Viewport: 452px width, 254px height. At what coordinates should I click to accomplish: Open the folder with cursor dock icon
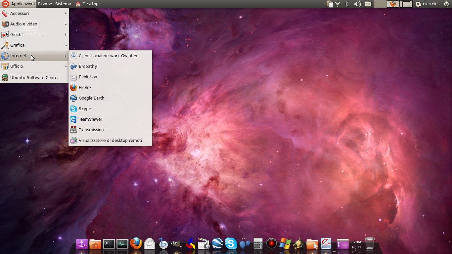312,244
